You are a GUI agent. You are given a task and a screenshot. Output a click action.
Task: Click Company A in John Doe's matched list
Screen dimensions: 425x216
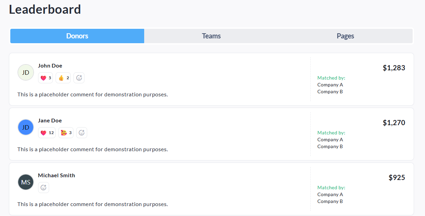click(330, 85)
